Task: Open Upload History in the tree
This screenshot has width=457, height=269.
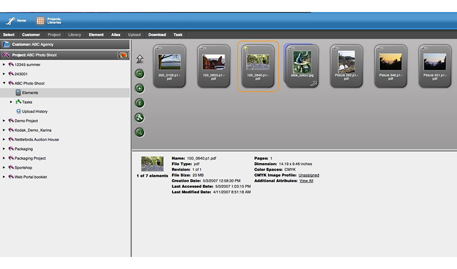Action: pyautogui.click(x=35, y=111)
